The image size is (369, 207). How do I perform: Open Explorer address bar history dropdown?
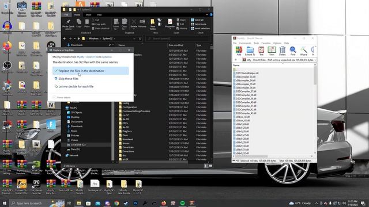[134, 39]
